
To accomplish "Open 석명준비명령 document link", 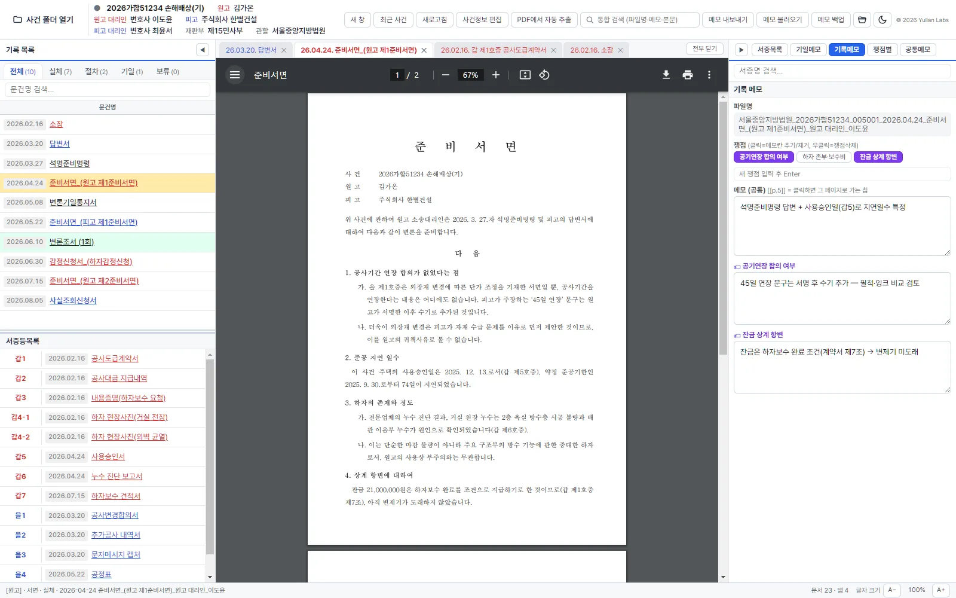I will (69, 164).
